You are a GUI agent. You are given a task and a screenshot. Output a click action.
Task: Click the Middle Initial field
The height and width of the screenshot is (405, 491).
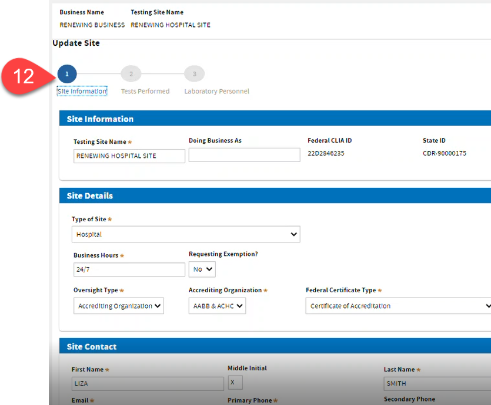(235, 382)
